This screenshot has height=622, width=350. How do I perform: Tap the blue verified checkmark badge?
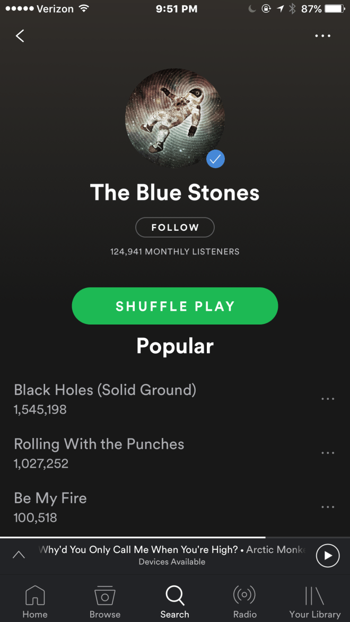tap(215, 159)
